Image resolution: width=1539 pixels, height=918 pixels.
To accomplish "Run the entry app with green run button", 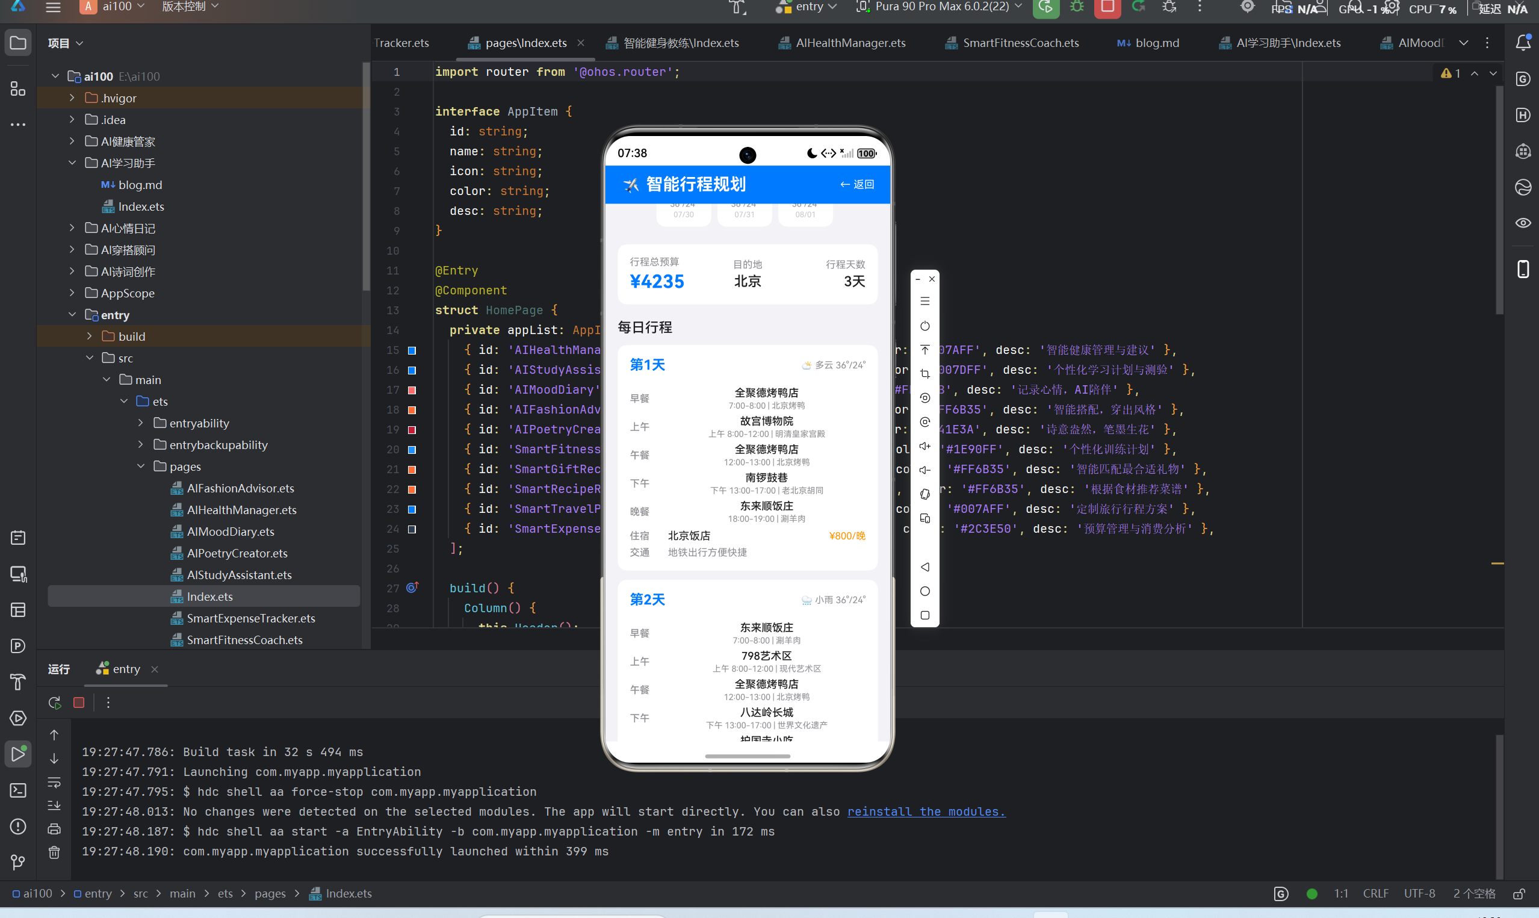I will click(x=1045, y=7).
